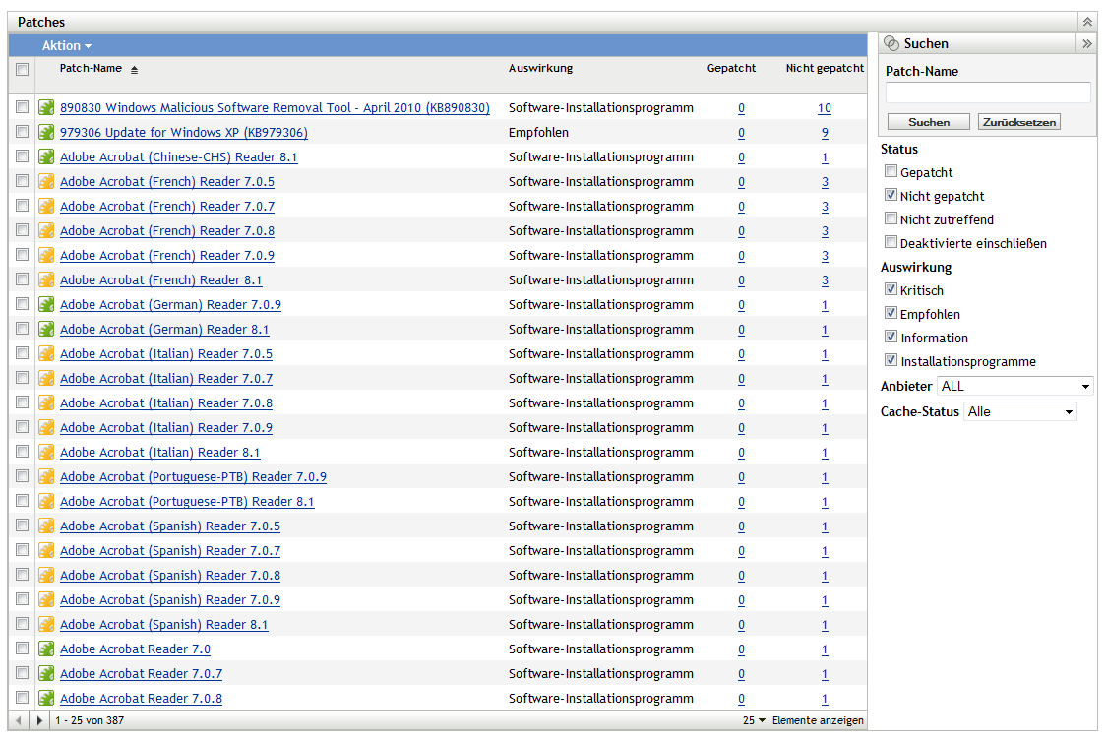Select the checkbox for Adobe Acrobat (Spanish) Reader 7.0.8

22,575
